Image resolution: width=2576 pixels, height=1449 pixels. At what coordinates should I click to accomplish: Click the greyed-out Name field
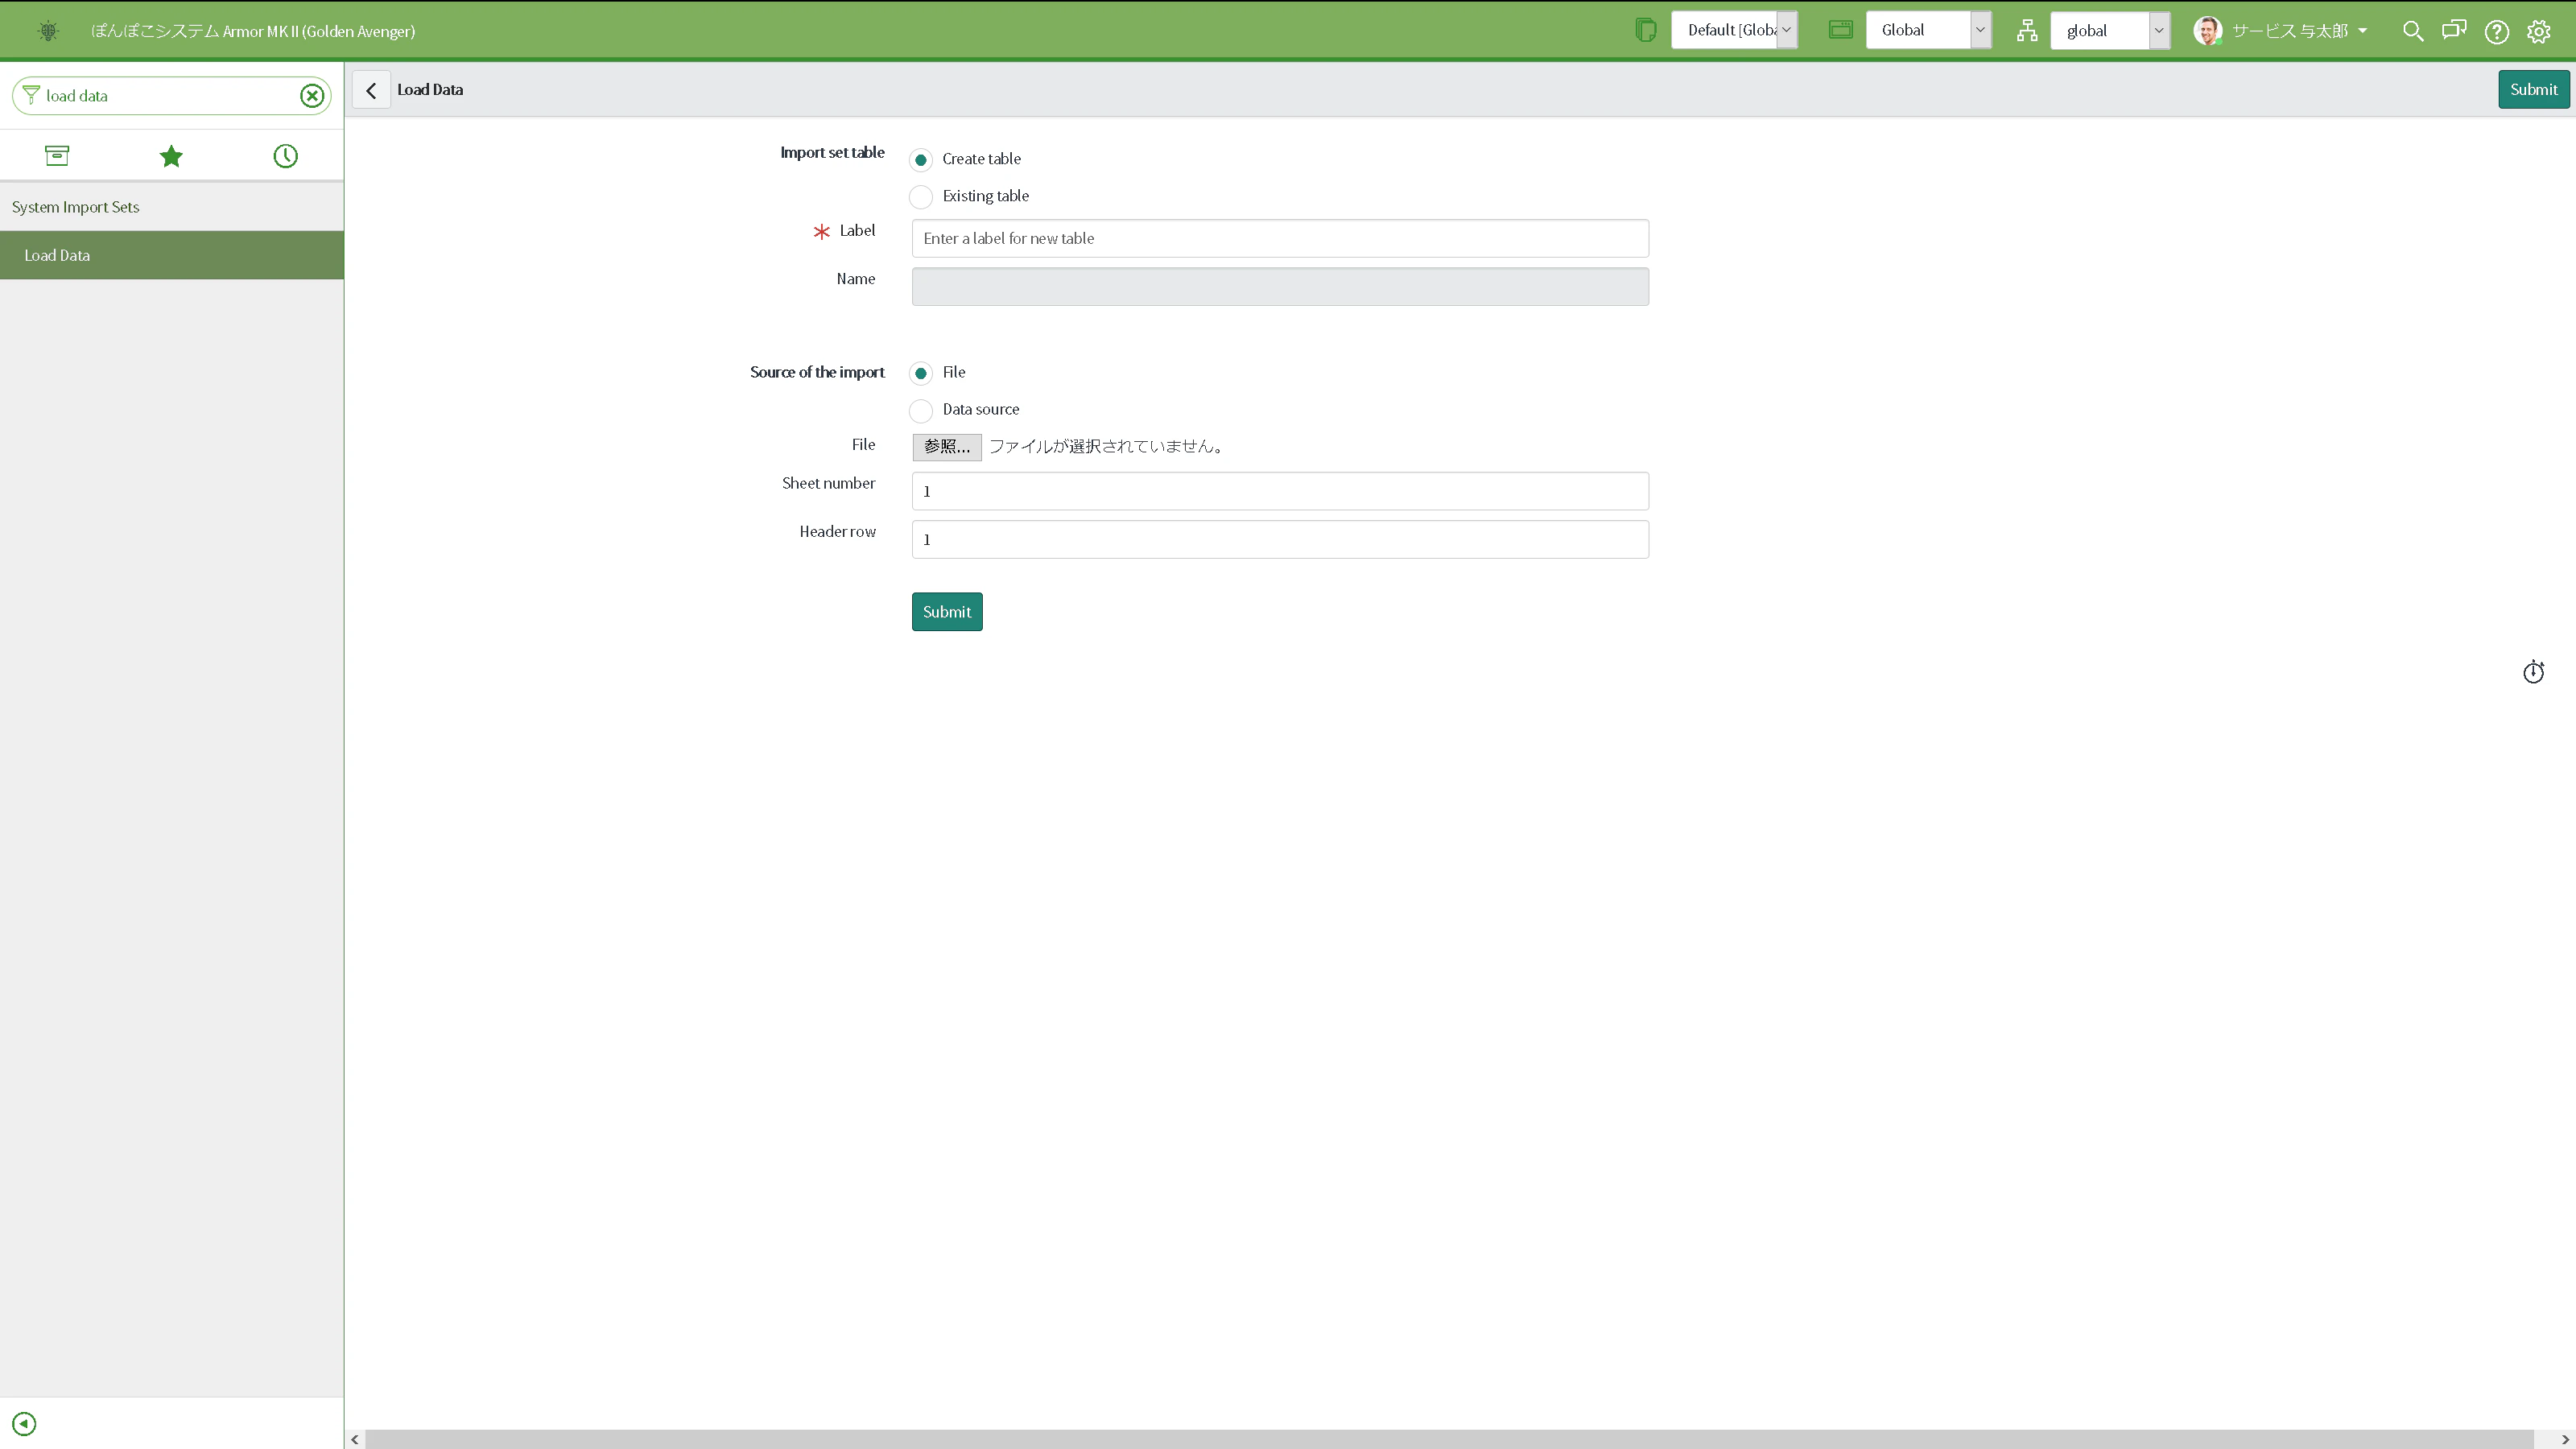[1280, 287]
